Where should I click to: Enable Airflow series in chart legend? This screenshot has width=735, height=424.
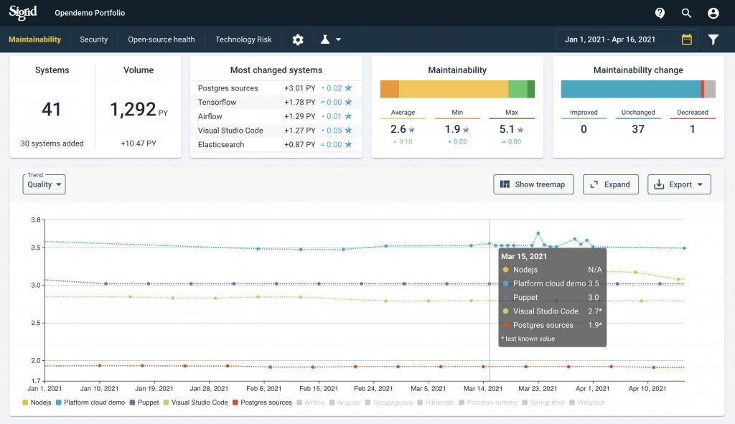pyautogui.click(x=310, y=402)
